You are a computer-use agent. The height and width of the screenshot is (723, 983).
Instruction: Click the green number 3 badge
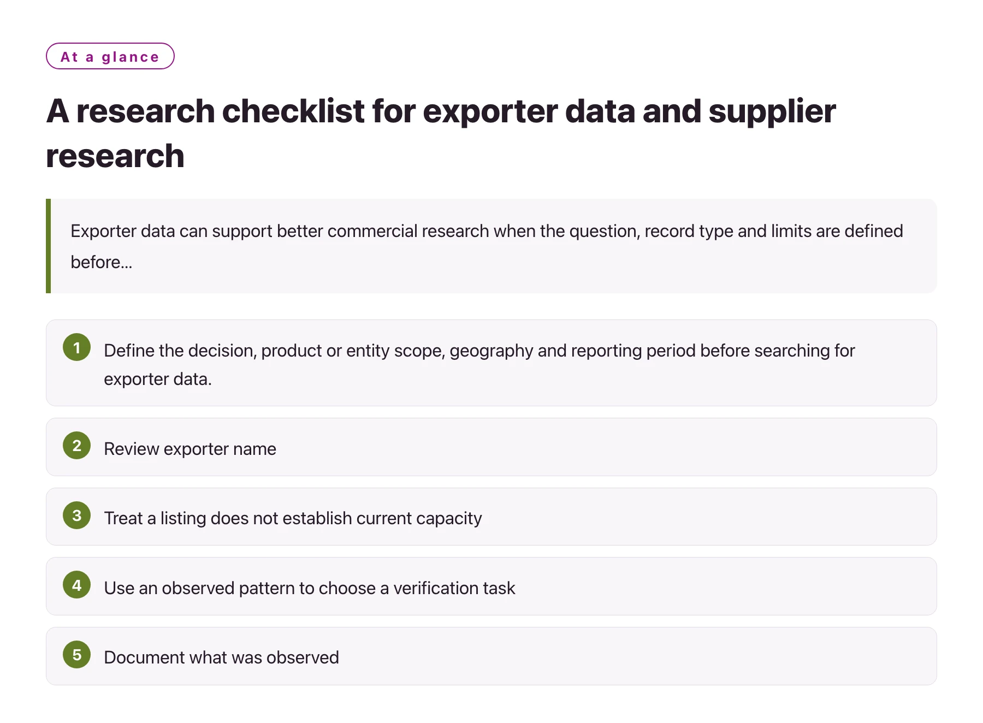(76, 515)
